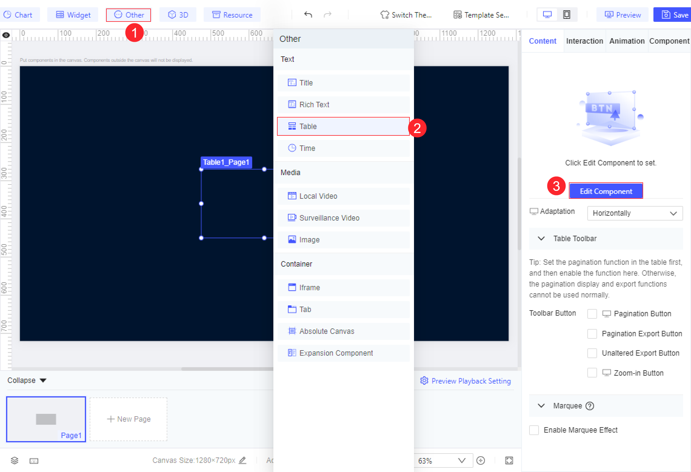
Task: Click the keyboard shortcuts icon
Action: pos(34,461)
